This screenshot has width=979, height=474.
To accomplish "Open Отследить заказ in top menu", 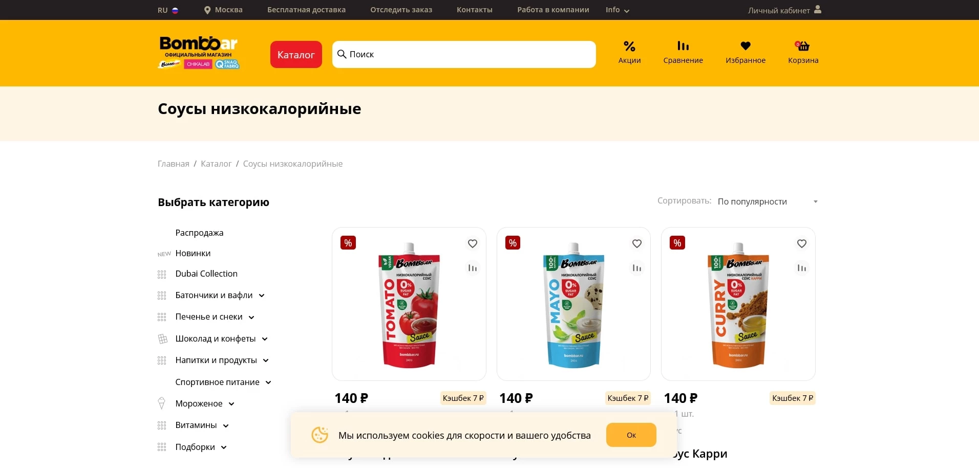I will [x=401, y=10].
